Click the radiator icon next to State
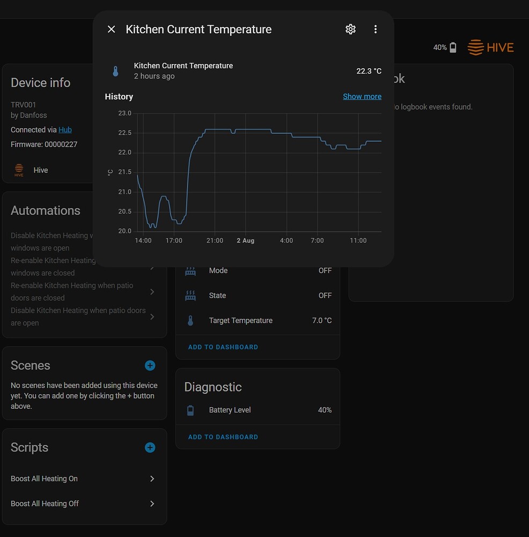This screenshot has width=529, height=537. pos(190,295)
